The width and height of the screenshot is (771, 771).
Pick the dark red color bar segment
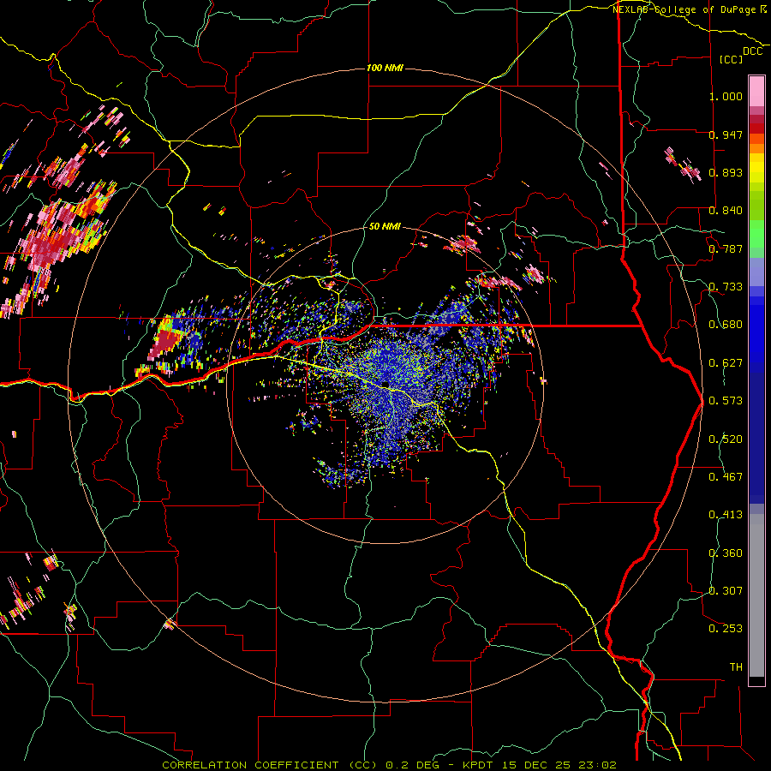click(756, 128)
